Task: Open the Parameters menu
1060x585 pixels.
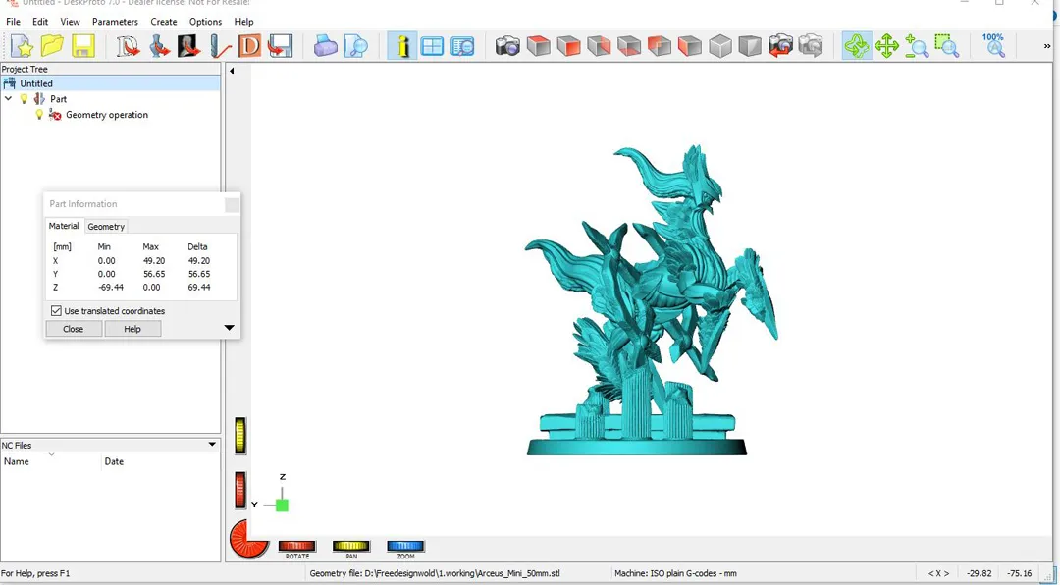Action: coord(115,22)
